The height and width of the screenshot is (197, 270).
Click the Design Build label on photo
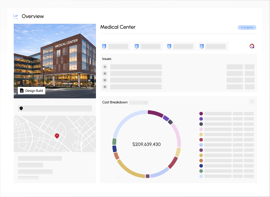34,91
